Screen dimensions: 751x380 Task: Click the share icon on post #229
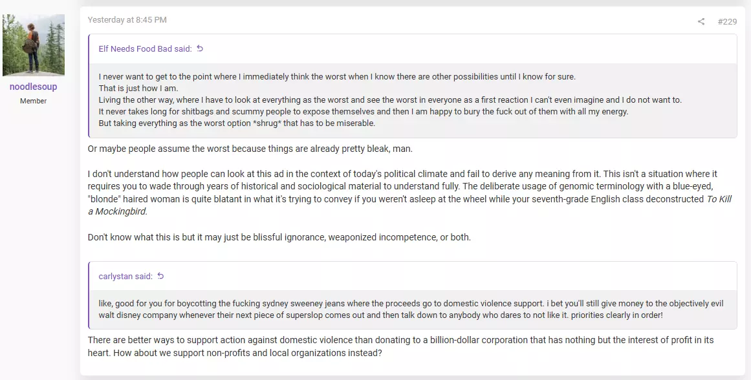(x=701, y=21)
